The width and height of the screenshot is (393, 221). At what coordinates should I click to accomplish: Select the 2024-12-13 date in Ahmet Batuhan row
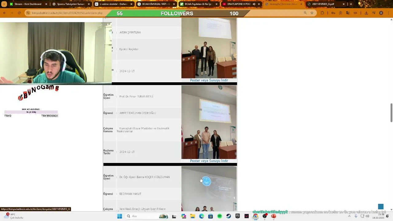[x=127, y=152]
